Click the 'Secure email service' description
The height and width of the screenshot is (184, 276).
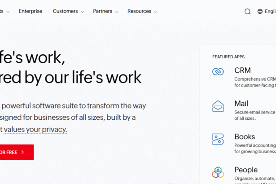pyautogui.click(x=255, y=115)
